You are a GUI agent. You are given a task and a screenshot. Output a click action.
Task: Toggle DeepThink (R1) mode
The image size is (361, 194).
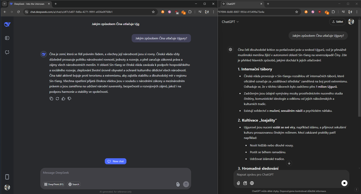coord(54,184)
